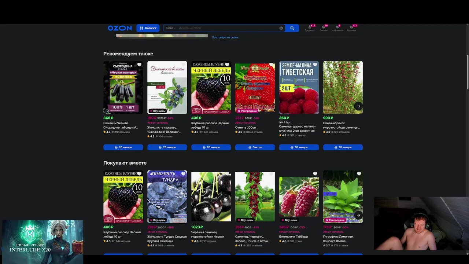Favorite bottom-row Черный лебедь card heart

click(139, 174)
